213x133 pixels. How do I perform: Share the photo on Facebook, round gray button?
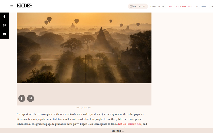pos(22,98)
